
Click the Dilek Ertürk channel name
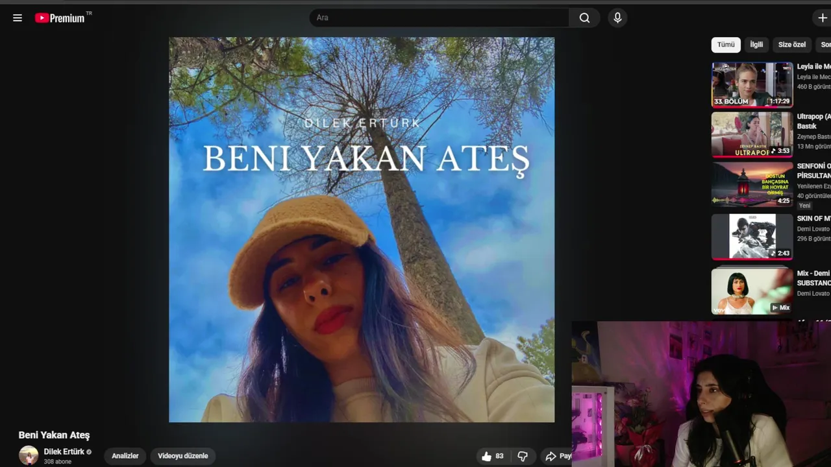click(64, 451)
